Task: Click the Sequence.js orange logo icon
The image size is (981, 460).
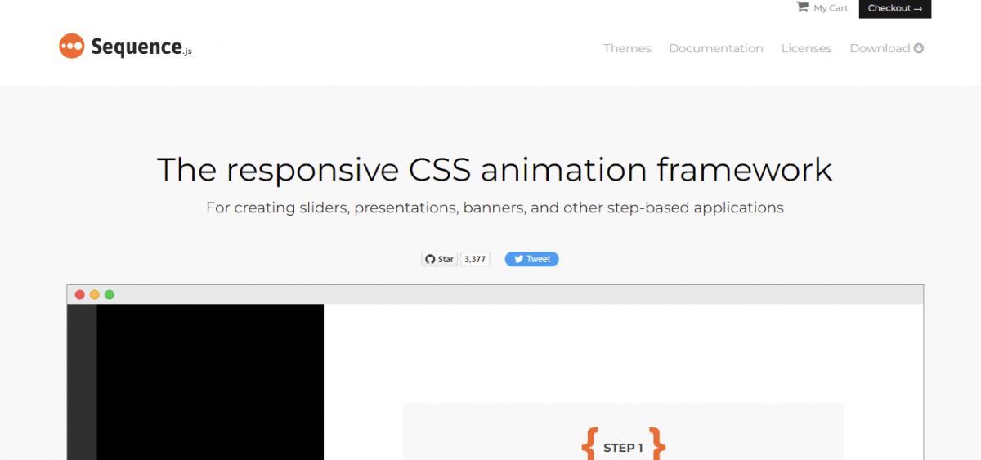Action: click(72, 47)
